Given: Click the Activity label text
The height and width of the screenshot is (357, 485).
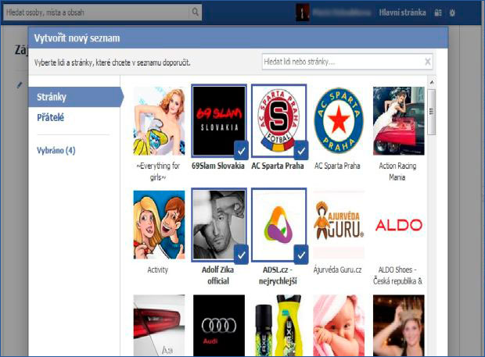Looking at the screenshot, I should [157, 270].
